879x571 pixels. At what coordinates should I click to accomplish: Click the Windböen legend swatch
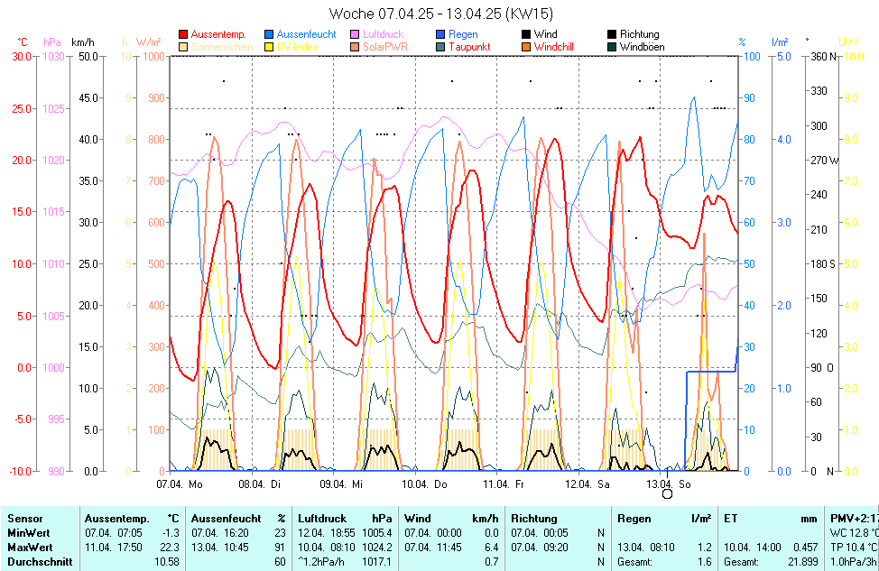click(613, 46)
